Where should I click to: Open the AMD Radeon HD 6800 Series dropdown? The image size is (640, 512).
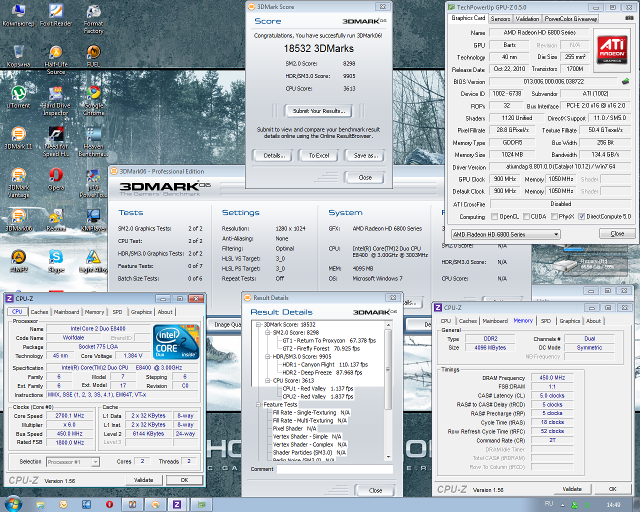[x=505, y=234]
